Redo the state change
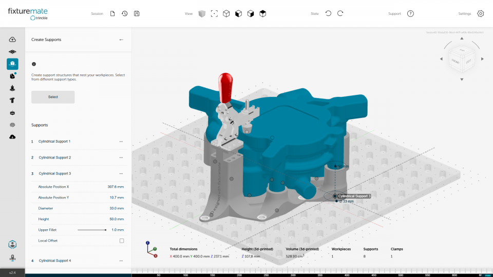This screenshot has height=277, width=493. coord(340,13)
